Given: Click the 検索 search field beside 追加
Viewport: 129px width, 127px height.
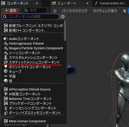Looking at the screenshot, I should point(35,10).
